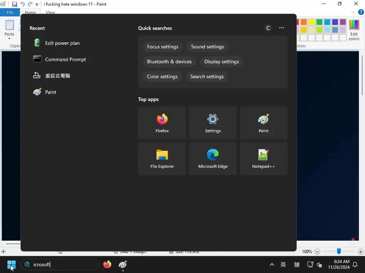
Task: Open Paste dropdown arrow in Paint
Action: (x=9, y=38)
